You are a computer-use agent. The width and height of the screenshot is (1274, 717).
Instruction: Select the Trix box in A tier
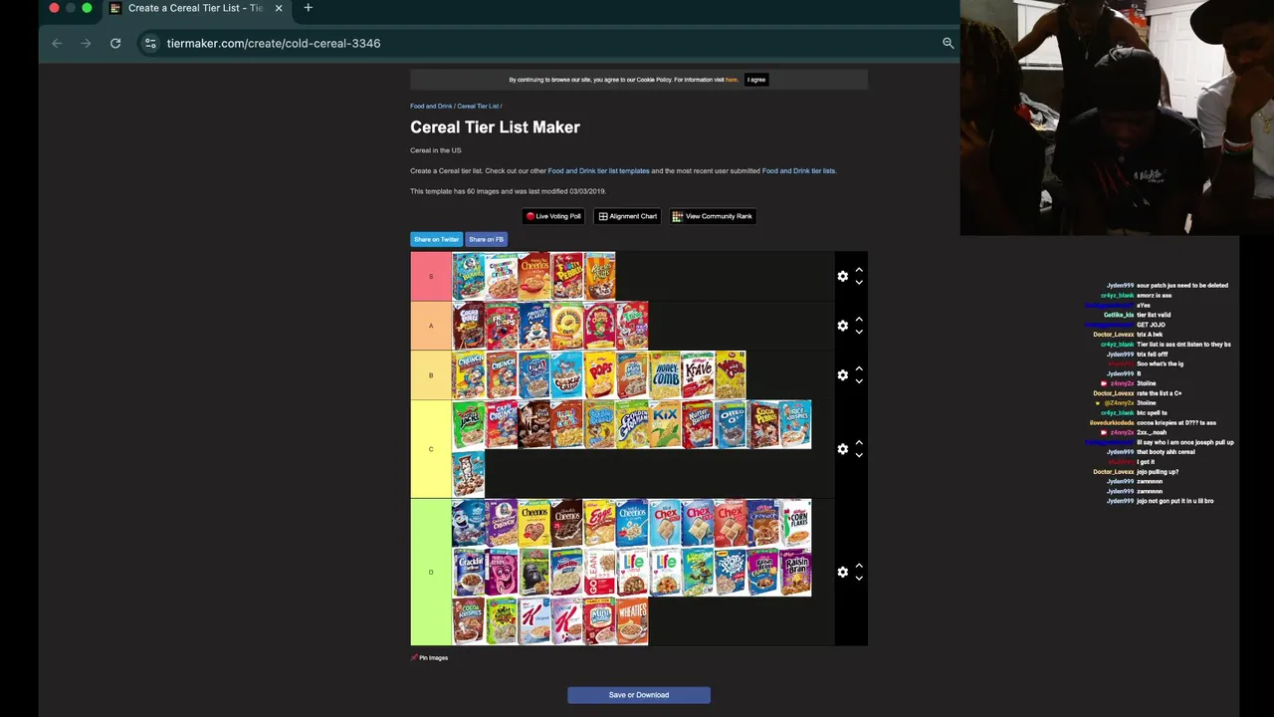tap(632, 326)
